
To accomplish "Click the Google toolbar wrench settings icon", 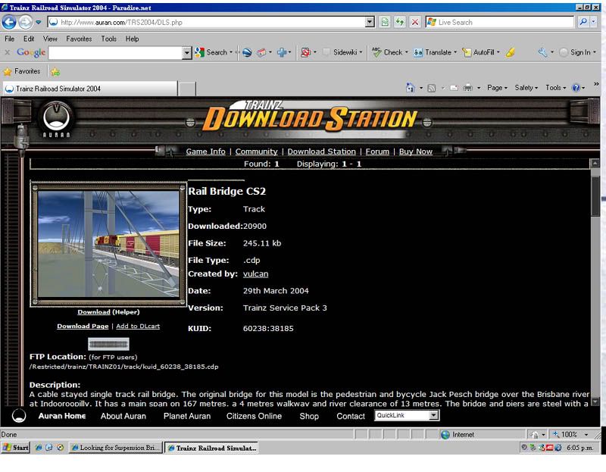I will [542, 52].
